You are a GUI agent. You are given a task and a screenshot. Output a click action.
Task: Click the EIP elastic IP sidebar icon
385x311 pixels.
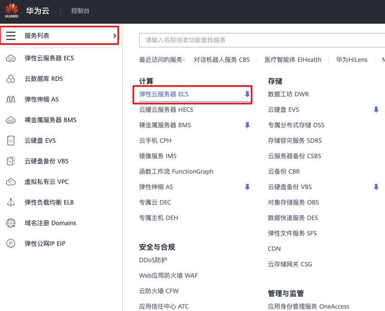pyautogui.click(x=11, y=244)
